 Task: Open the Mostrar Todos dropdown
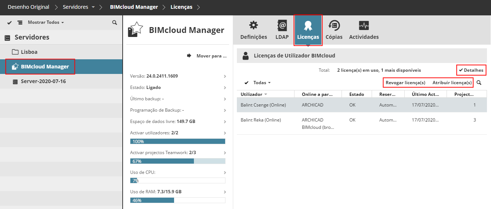[x=46, y=22]
